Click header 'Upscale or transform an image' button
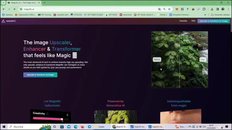 pos(214,21)
